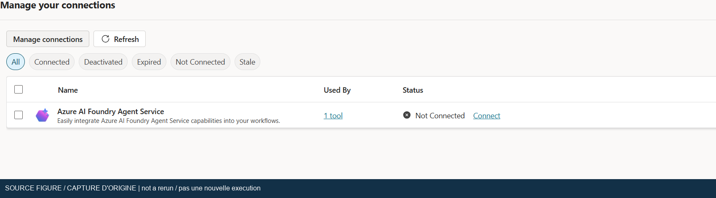Screen dimensions: 716x198
Task: Click the Not Connected status X icon
Action: (407, 115)
